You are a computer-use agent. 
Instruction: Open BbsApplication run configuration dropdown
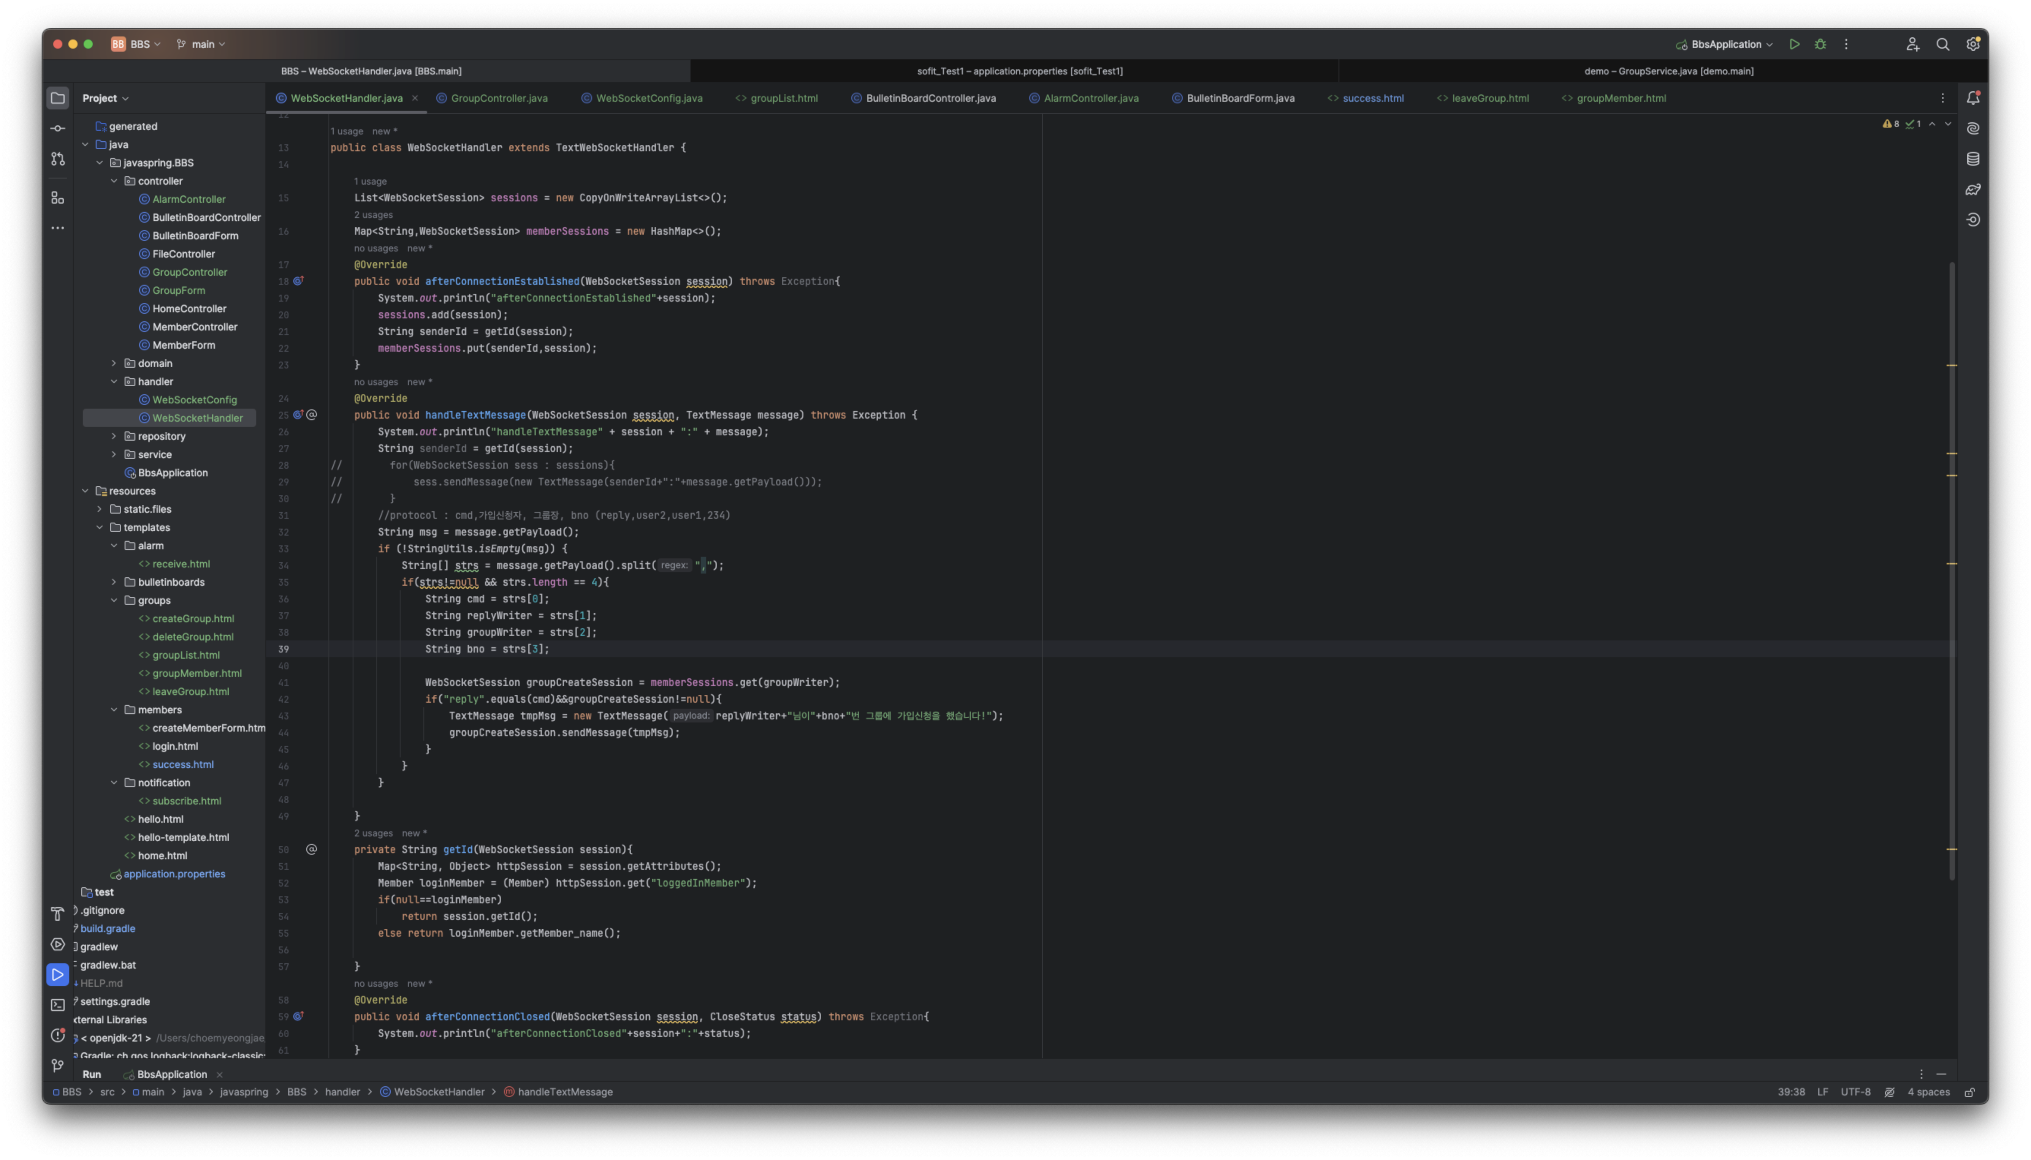[1725, 44]
